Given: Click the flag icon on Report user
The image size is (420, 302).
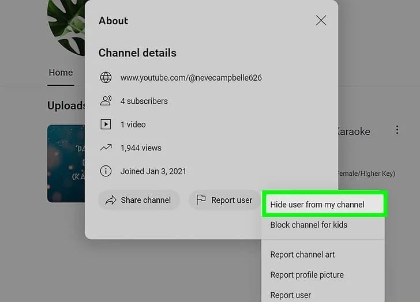Looking at the screenshot, I should 201,200.
